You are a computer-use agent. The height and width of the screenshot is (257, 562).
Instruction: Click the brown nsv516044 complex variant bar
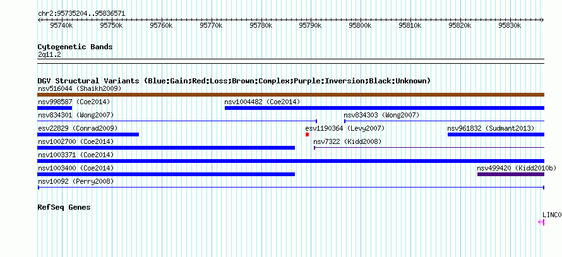click(290, 95)
